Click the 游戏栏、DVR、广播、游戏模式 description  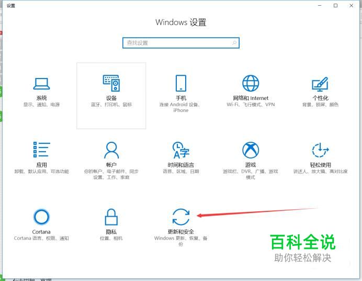pos(251,174)
